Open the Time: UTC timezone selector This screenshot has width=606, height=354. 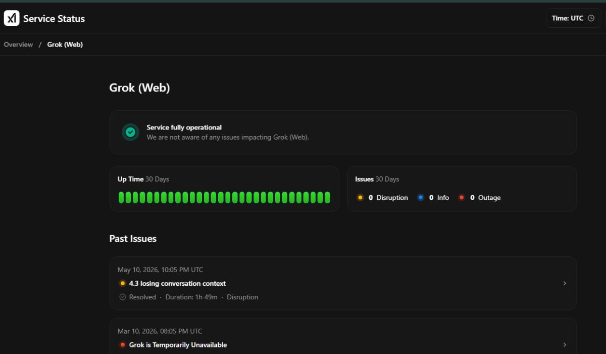pyautogui.click(x=573, y=18)
